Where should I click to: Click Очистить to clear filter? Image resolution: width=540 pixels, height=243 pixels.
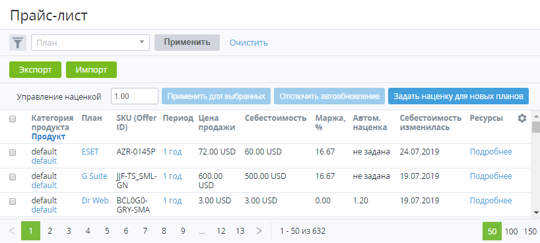point(249,43)
